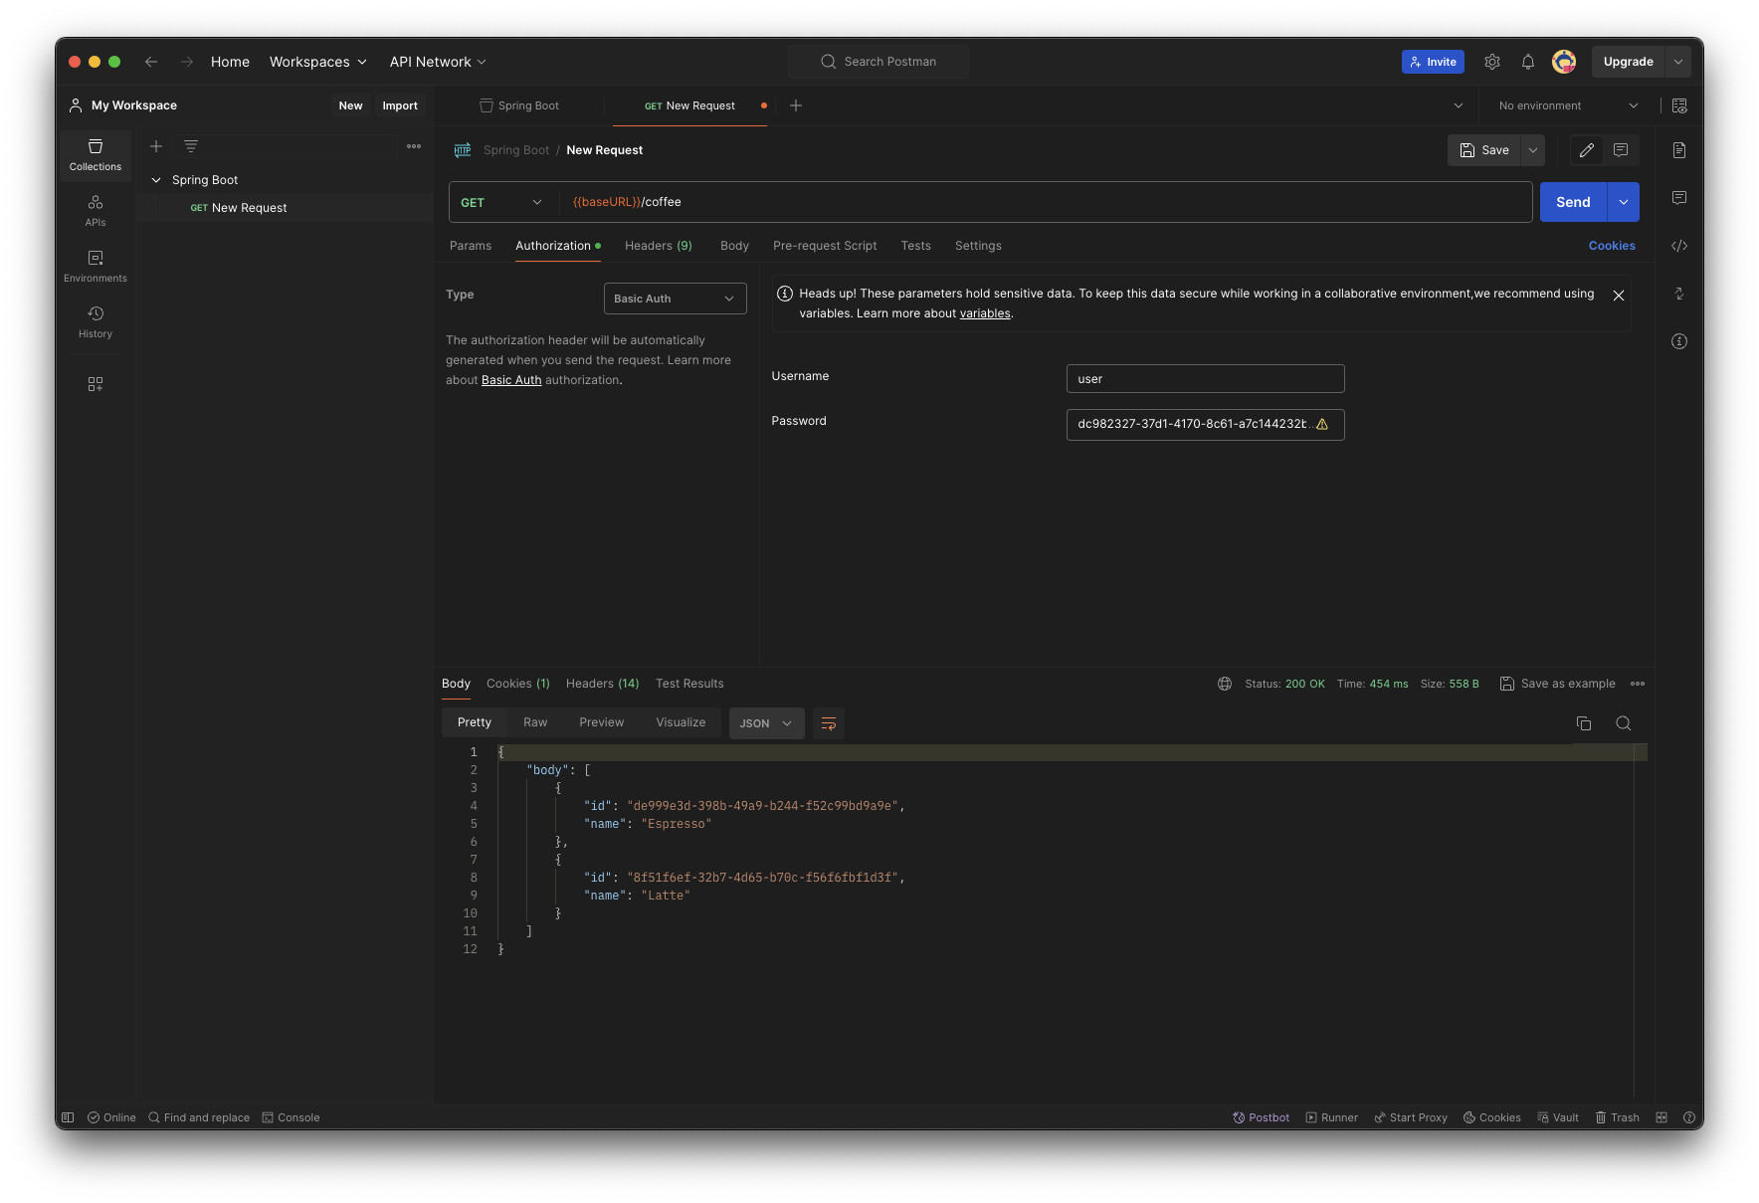Open the API Network dropdown menu
The image size is (1759, 1203).
(438, 62)
